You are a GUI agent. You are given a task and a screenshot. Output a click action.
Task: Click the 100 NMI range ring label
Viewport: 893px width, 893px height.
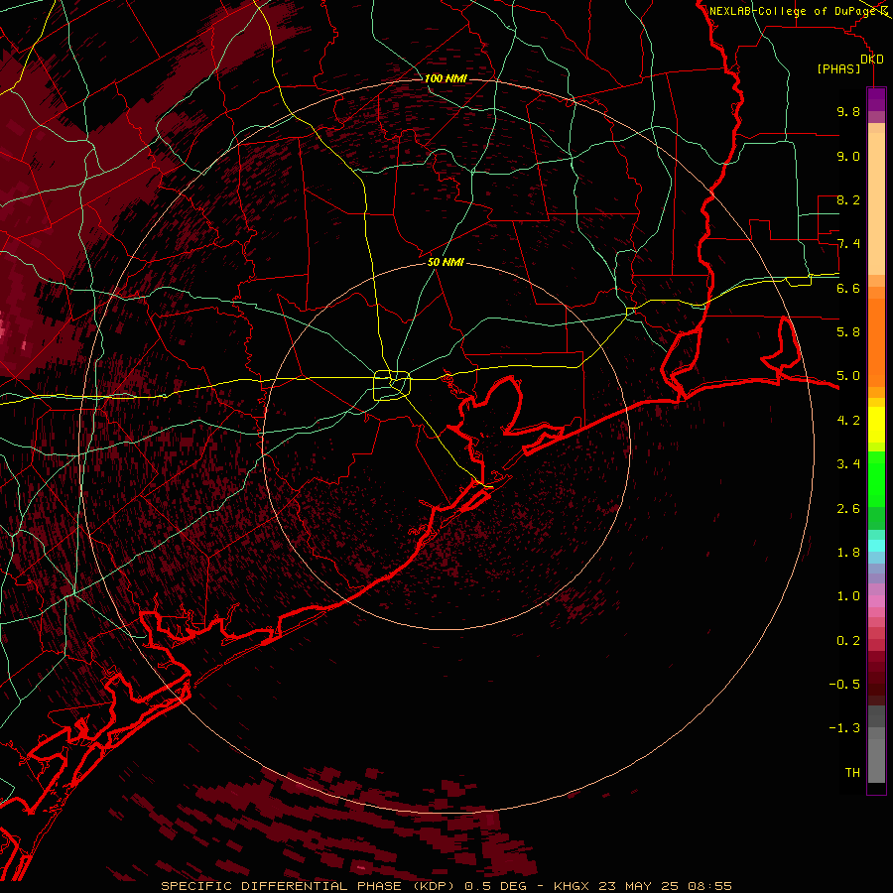click(x=446, y=78)
